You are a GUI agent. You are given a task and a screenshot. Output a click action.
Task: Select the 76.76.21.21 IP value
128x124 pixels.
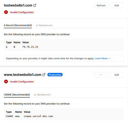(x=30, y=47)
